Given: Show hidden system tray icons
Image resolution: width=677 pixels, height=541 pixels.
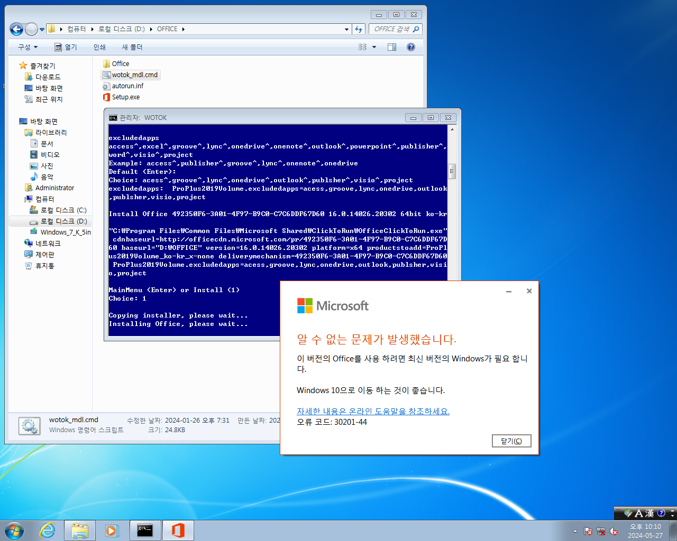Looking at the screenshot, I should [575, 531].
